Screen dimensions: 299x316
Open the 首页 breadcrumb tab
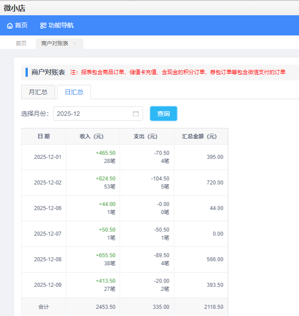(21, 44)
